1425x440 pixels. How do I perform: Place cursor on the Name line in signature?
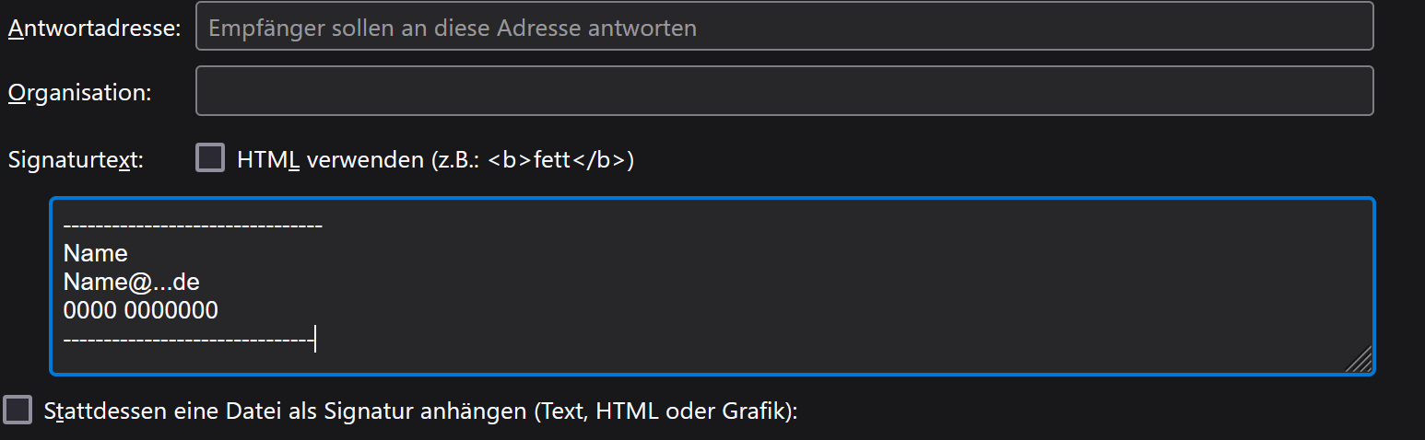96,253
